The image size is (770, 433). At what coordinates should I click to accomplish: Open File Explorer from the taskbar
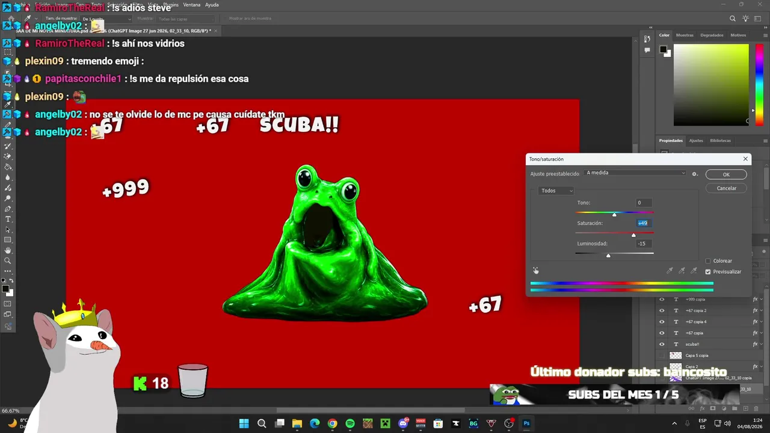[297, 423]
